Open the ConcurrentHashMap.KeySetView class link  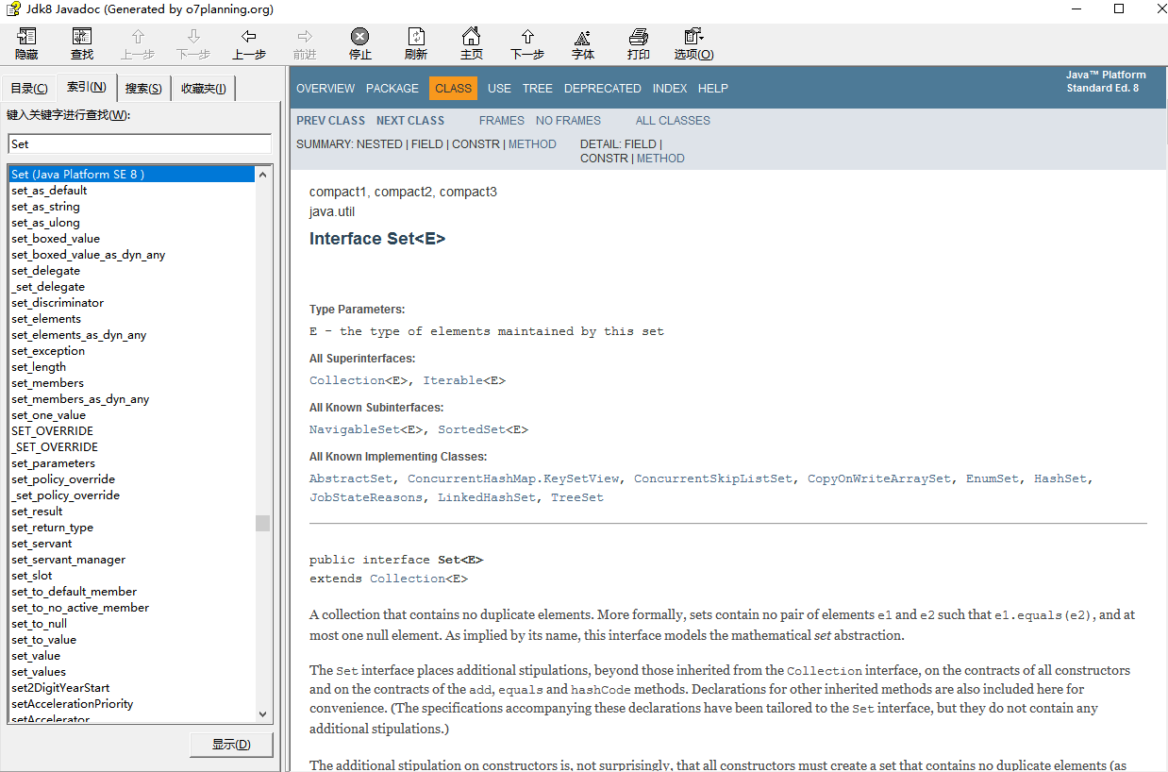513,478
